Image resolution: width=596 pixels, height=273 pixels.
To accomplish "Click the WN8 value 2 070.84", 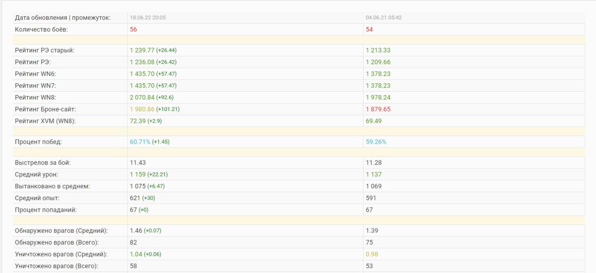I will point(142,98).
